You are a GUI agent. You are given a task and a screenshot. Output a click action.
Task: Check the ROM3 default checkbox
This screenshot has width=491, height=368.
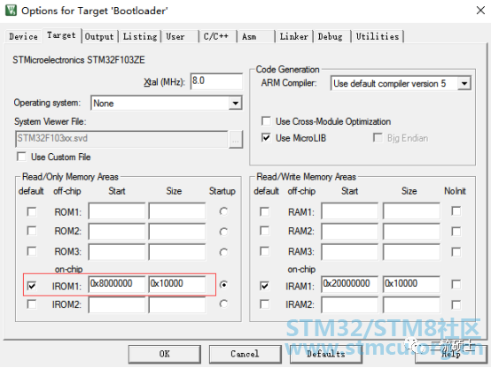point(32,251)
